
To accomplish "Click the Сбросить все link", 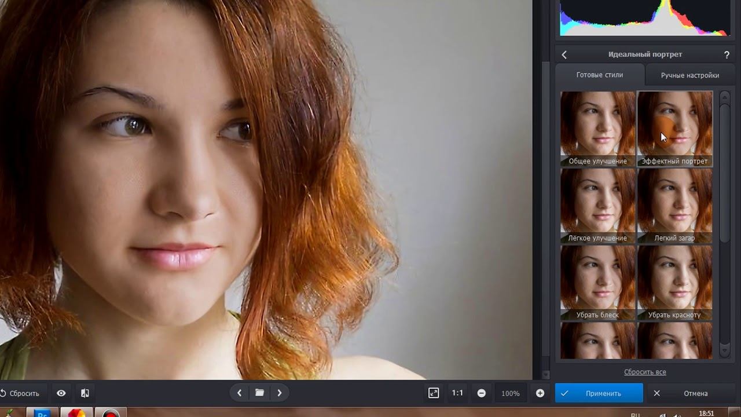I will click(x=645, y=372).
